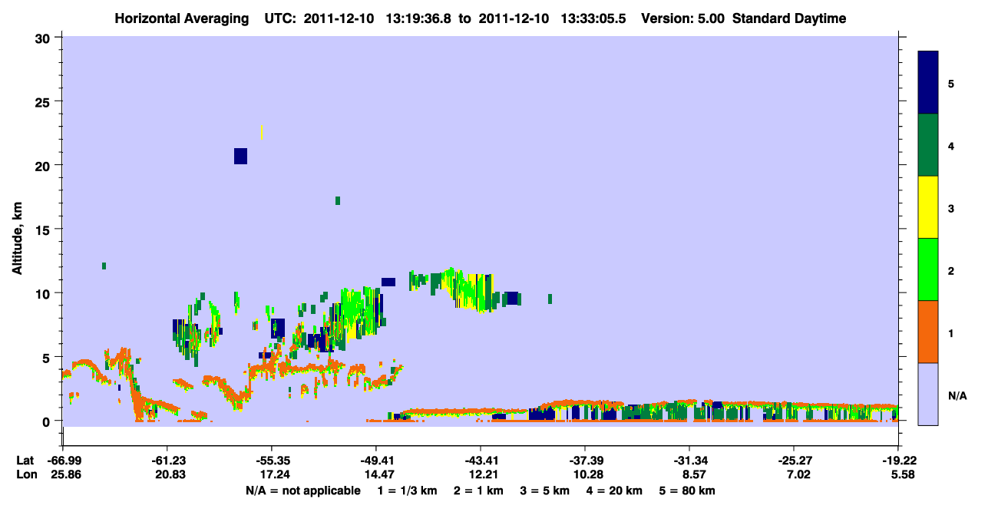Click the orange colorbar segment labeled 1
This screenshot has width=998, height=512.
(x=928, y=332)
